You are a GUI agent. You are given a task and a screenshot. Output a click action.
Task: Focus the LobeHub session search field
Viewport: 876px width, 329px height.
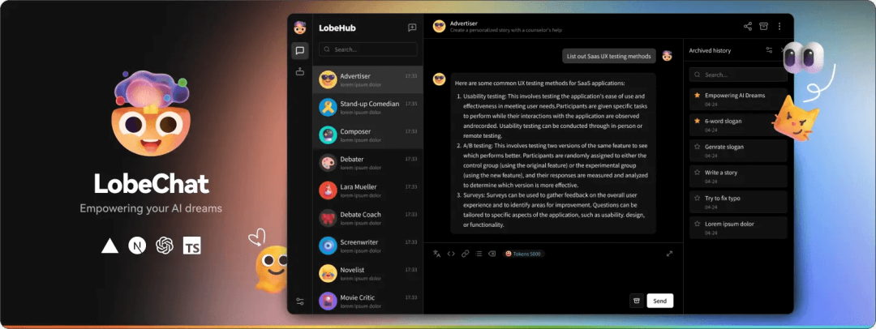[x=367, y=49]
